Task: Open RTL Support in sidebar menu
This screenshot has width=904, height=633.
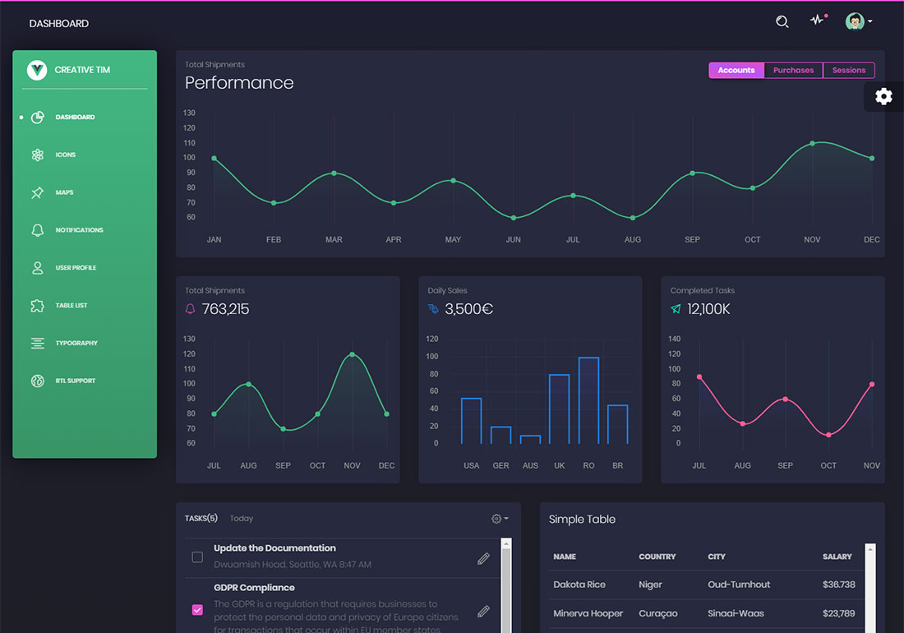Action: point(75,381)
